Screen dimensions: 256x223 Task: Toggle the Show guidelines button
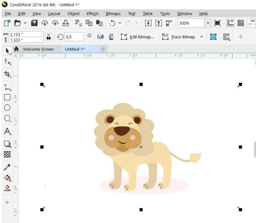pyautogui.click(x=251, y=23)
